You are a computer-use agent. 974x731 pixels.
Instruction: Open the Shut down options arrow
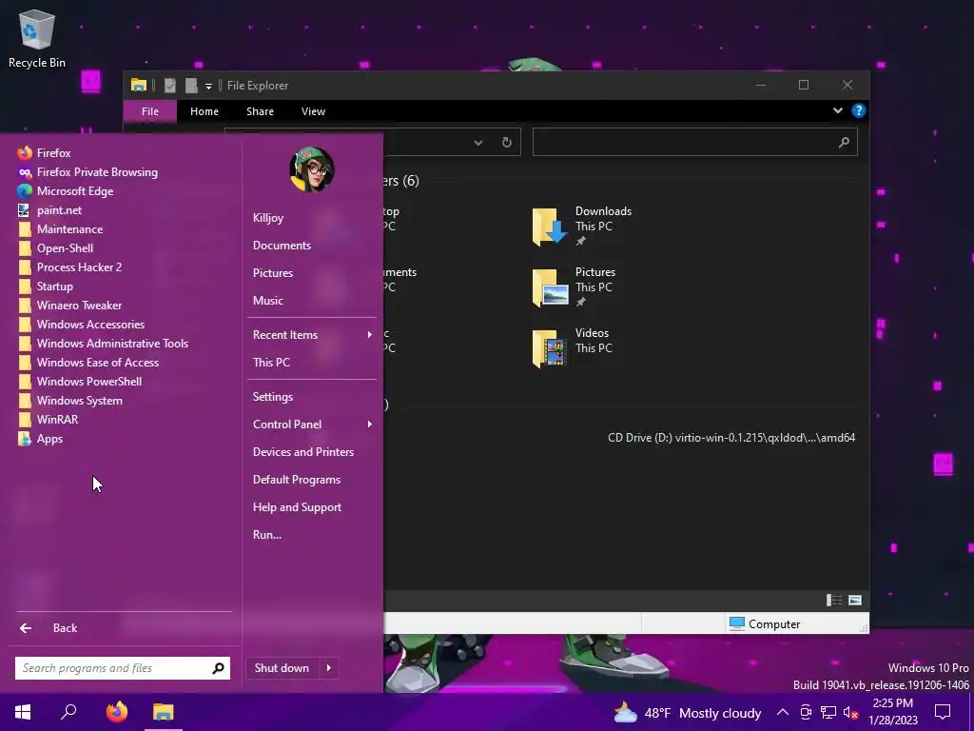point(329,668)
